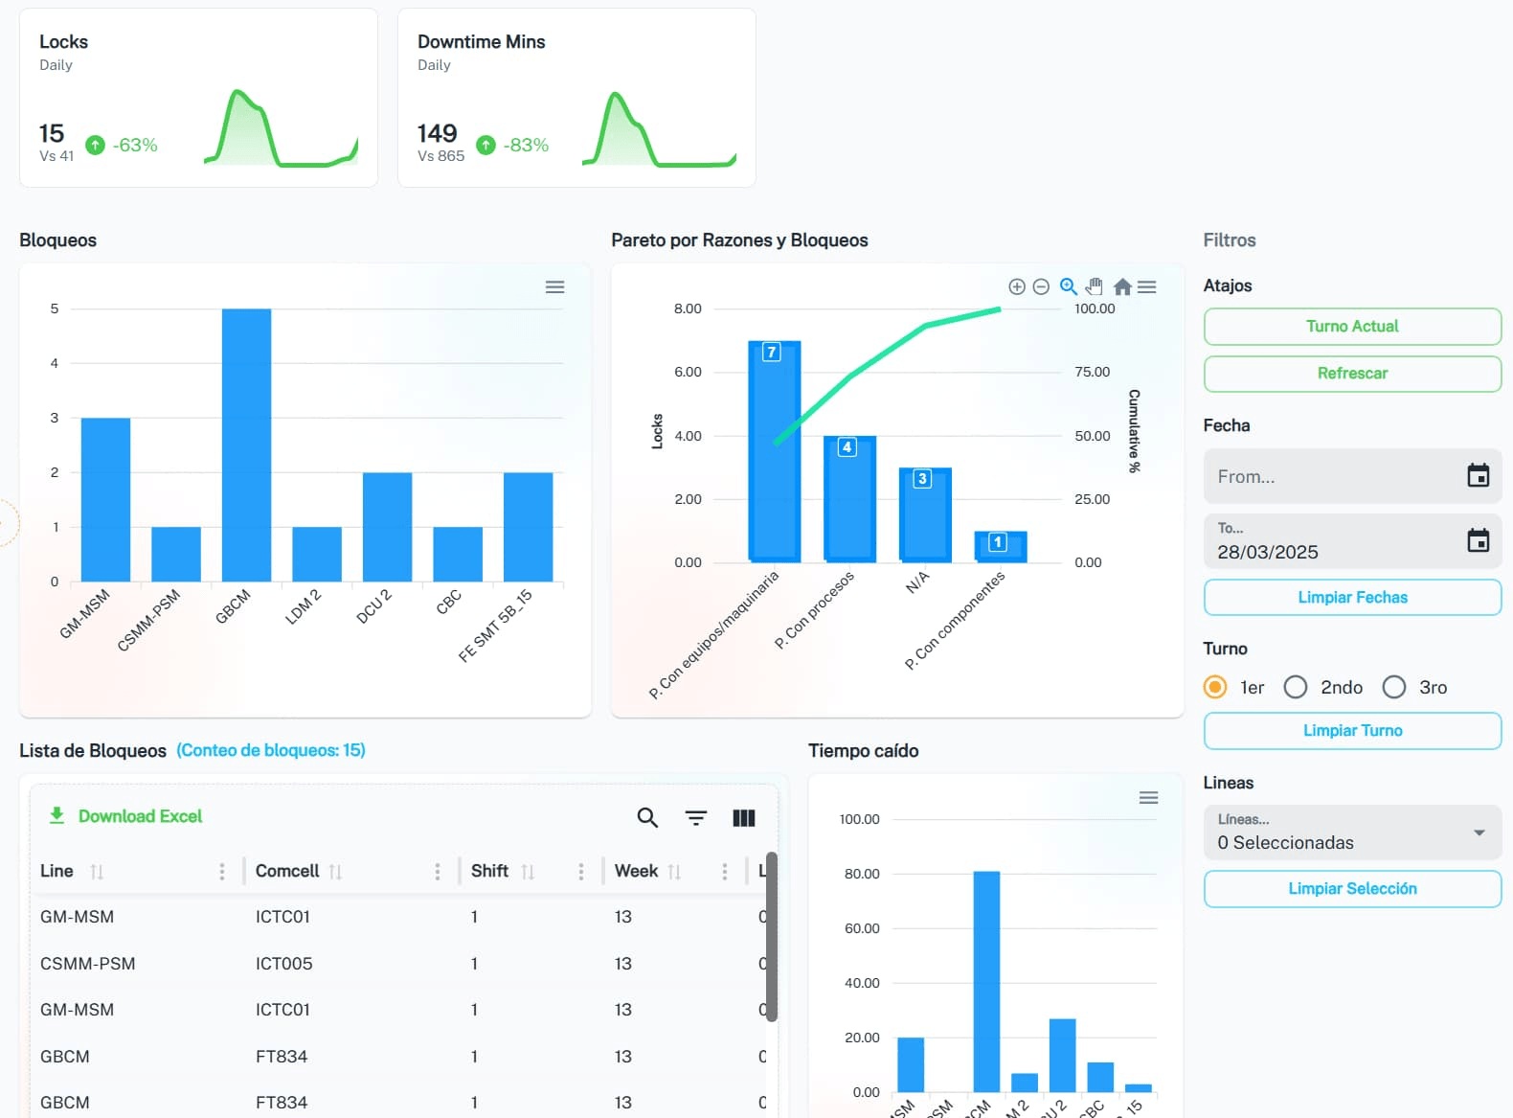Image resolution: width=1513 pixels, height=1118 pixels.
Task: Click the Turno Actual shortcut button
Action: point(1351,327)
